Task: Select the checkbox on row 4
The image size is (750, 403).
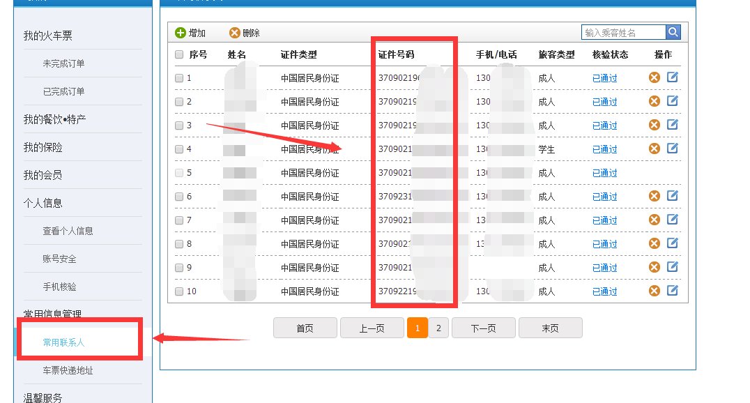Action: [178, 149]
